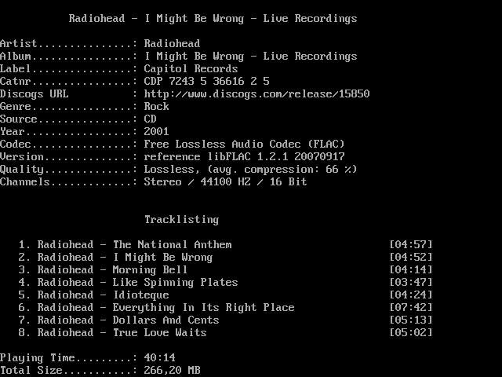The width and height of the screenshot is (502, 377).
Task: Click the [07:42] track duration
Action: pos(410,308)
